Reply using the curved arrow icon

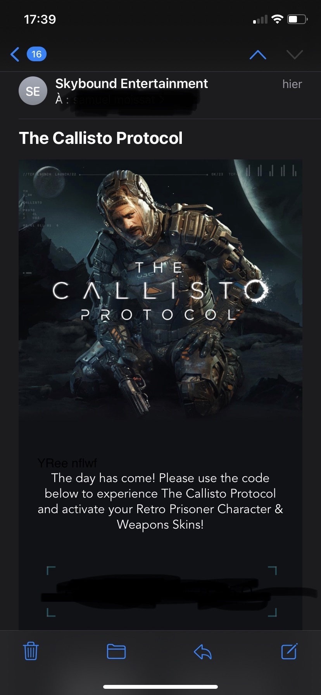point(202,652)
